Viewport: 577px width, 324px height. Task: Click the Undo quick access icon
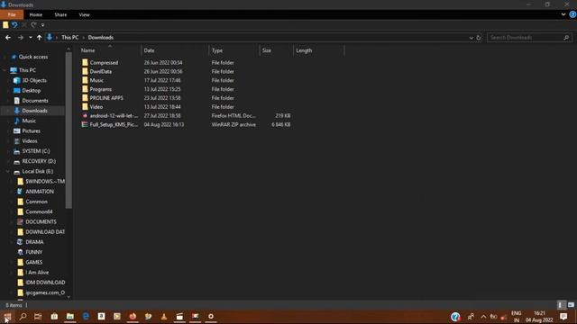click(14, 25)
